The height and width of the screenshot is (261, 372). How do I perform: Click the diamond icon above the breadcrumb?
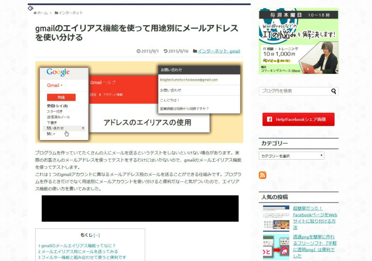[x=30, y=8]
